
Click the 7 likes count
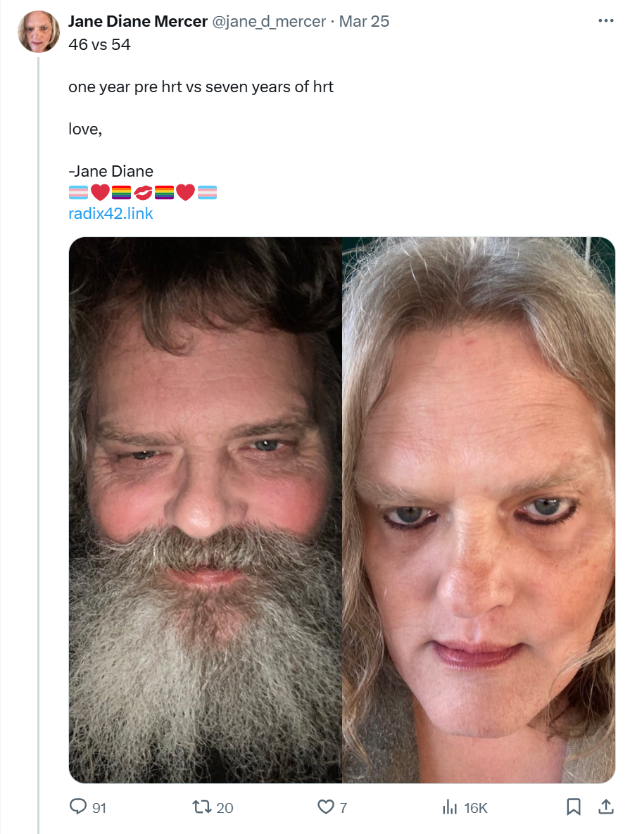pyautogui.click(x=344, y=808)
